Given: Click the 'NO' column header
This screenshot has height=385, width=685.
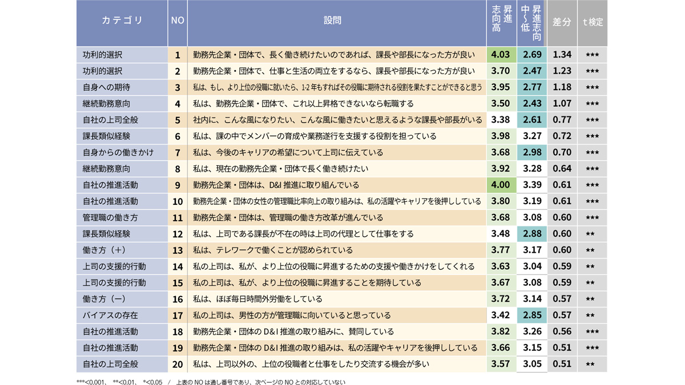Looking at the screenshot, I should point(178,23).
